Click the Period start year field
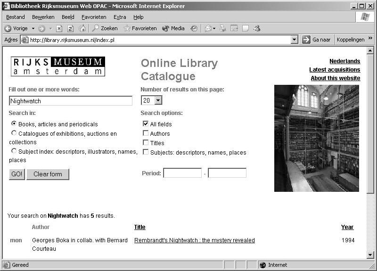This screenshot has width=377, height=271. [182, 173]
